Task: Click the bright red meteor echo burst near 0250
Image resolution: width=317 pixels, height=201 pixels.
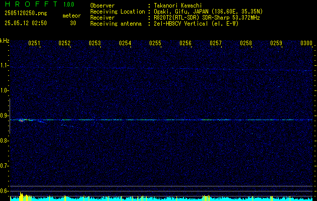Action: (x=22, y=121)
